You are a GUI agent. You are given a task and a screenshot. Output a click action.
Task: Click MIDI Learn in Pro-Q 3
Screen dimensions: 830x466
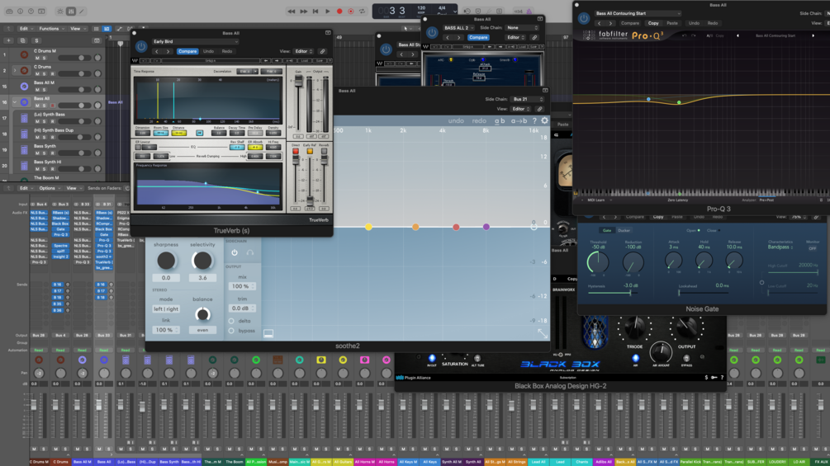point(596,200)
